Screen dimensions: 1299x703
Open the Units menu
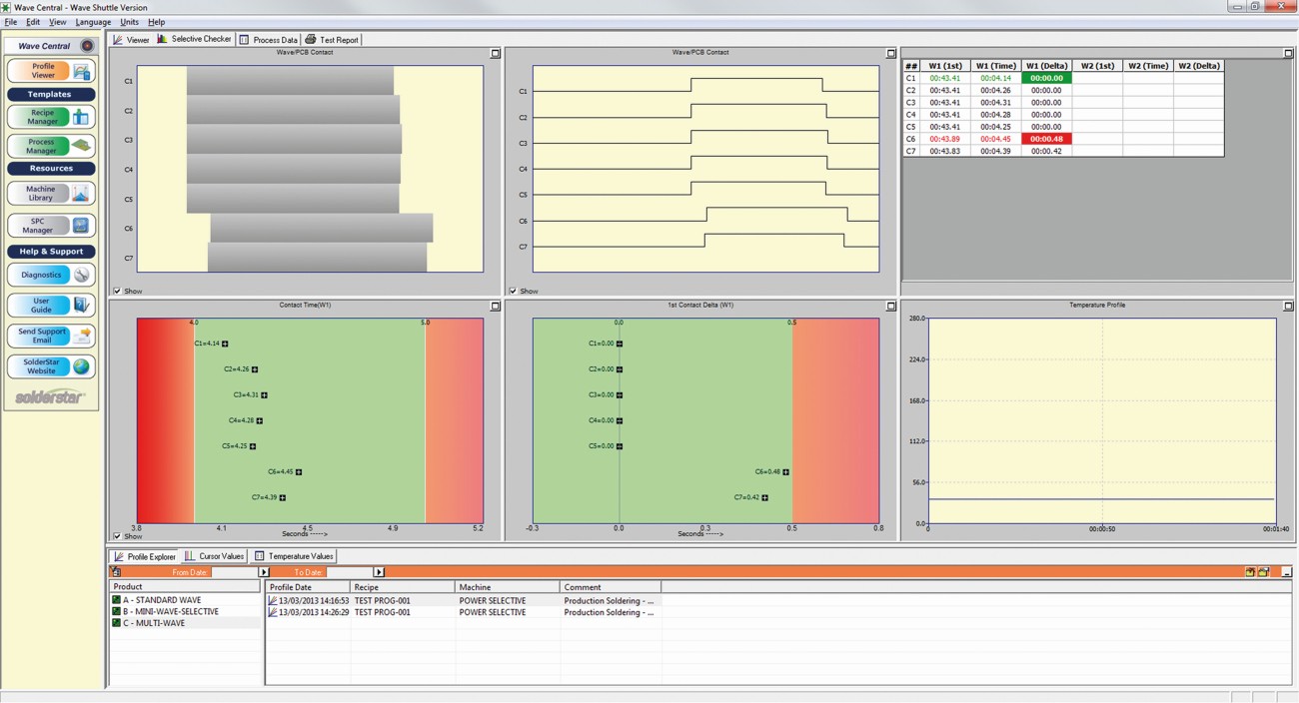click(130, 22)
